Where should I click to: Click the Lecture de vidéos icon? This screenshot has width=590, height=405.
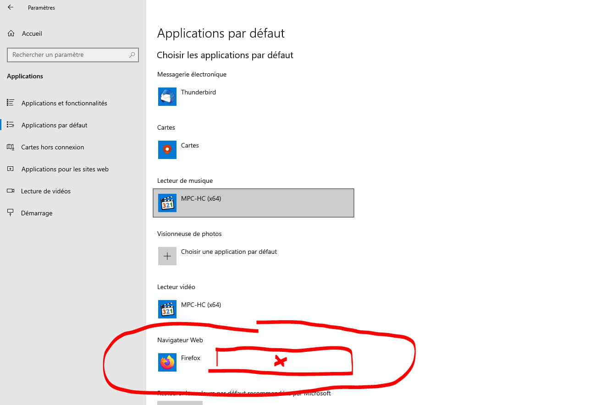11,191
